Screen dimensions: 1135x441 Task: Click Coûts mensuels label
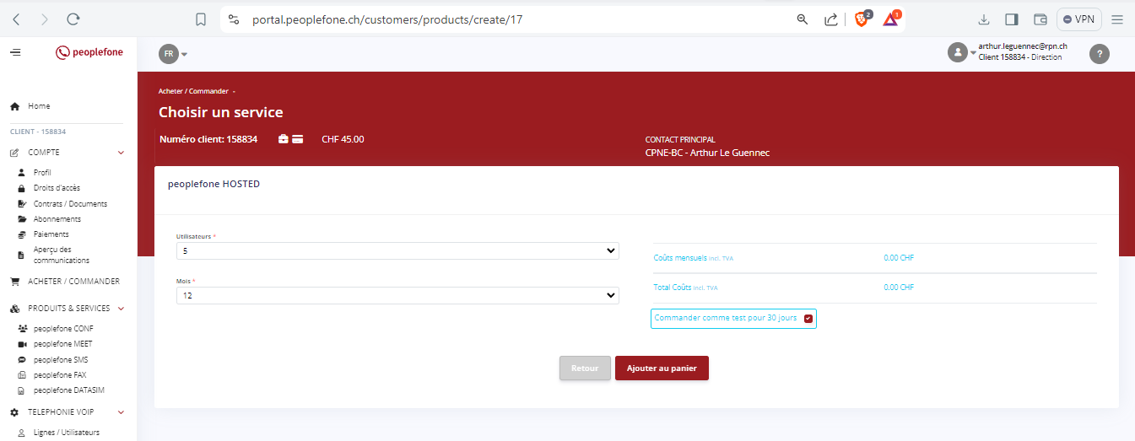(x=680, y=258)
